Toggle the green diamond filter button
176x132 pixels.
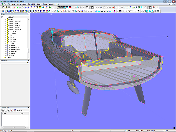(x=26, y=11)
